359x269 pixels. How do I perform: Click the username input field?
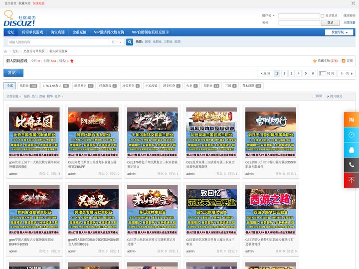coord(299,16)
